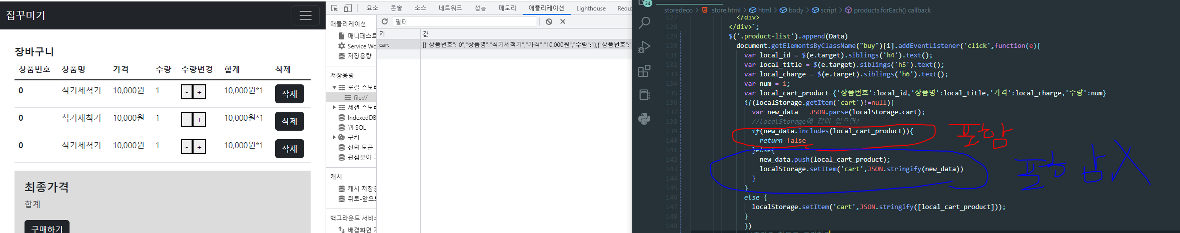Open 웹 SQL in the storage sidebar
The height and width of the screenshot is (233, 1180).
click(x=352, y=127)
